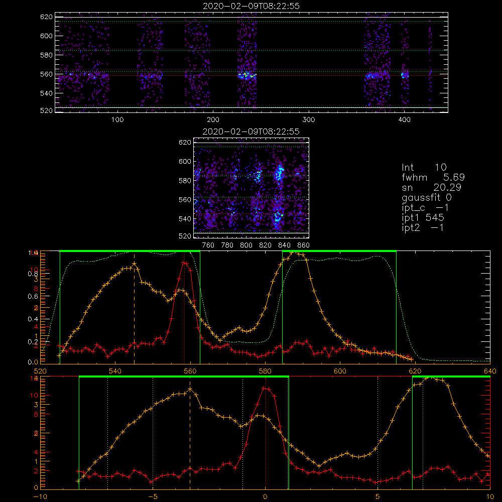Click x-axis label 800 of middle image
The height and width of the screenshot is (502, 502).
[246, 245]
